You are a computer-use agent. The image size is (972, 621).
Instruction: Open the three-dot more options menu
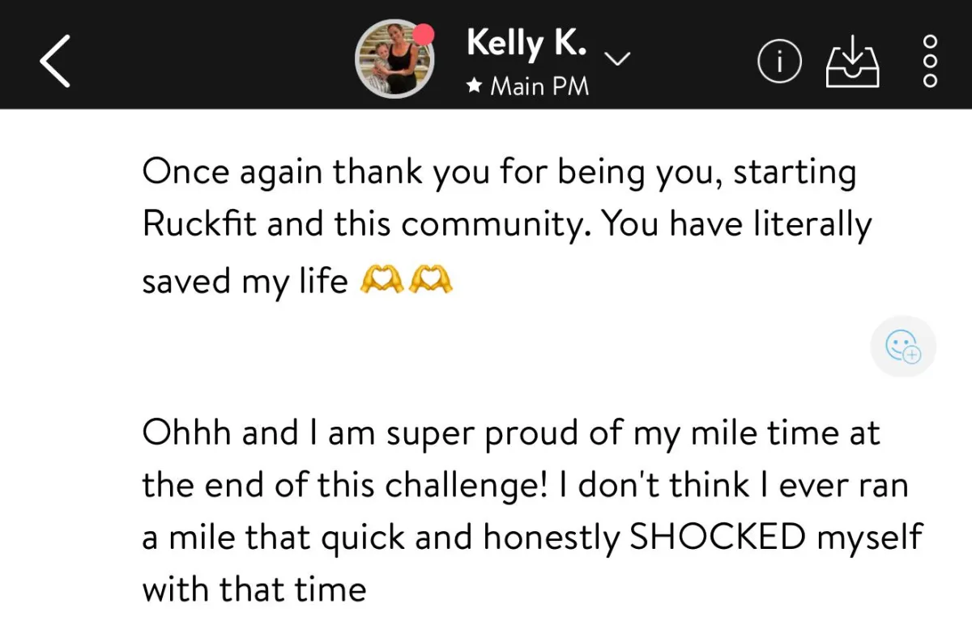point(930,60)
